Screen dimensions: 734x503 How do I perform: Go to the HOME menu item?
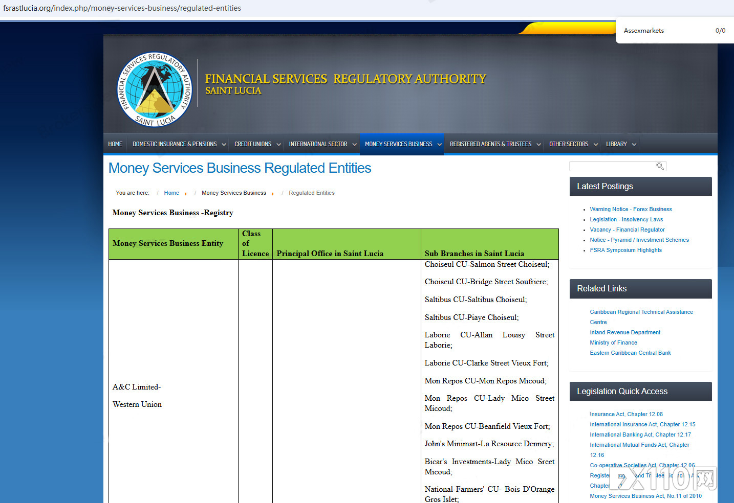(115, 144)
